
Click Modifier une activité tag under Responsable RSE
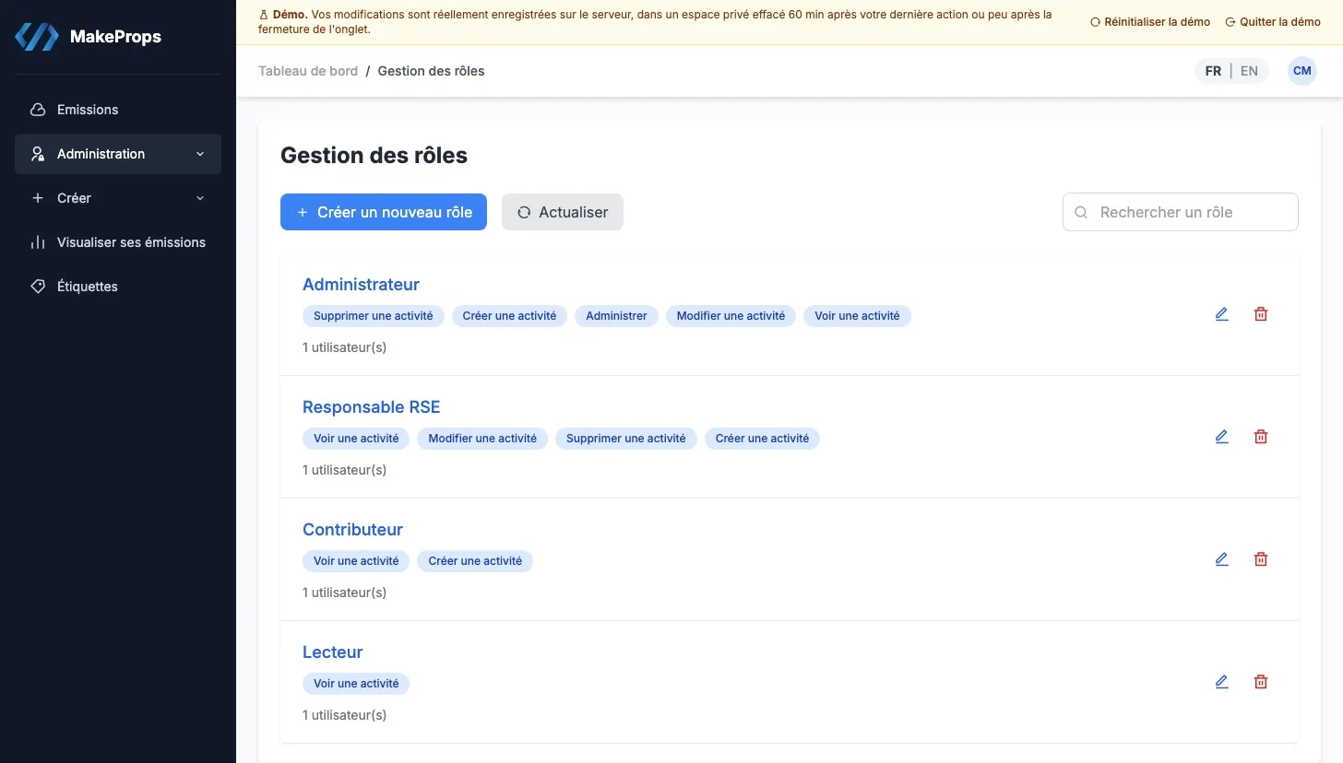[x=482, y=439]
